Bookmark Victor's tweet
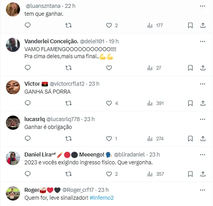The height and width of the screenshot is (206, 213). pyautogui.click(x=190, y=103)
